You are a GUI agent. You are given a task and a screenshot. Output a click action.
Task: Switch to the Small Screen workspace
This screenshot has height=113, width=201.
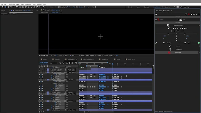tap(157, 7)
